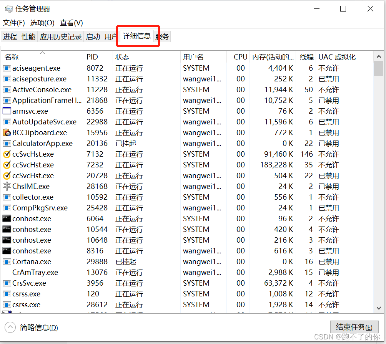Sort by the 线程 column header

click(x=306, y=57)
